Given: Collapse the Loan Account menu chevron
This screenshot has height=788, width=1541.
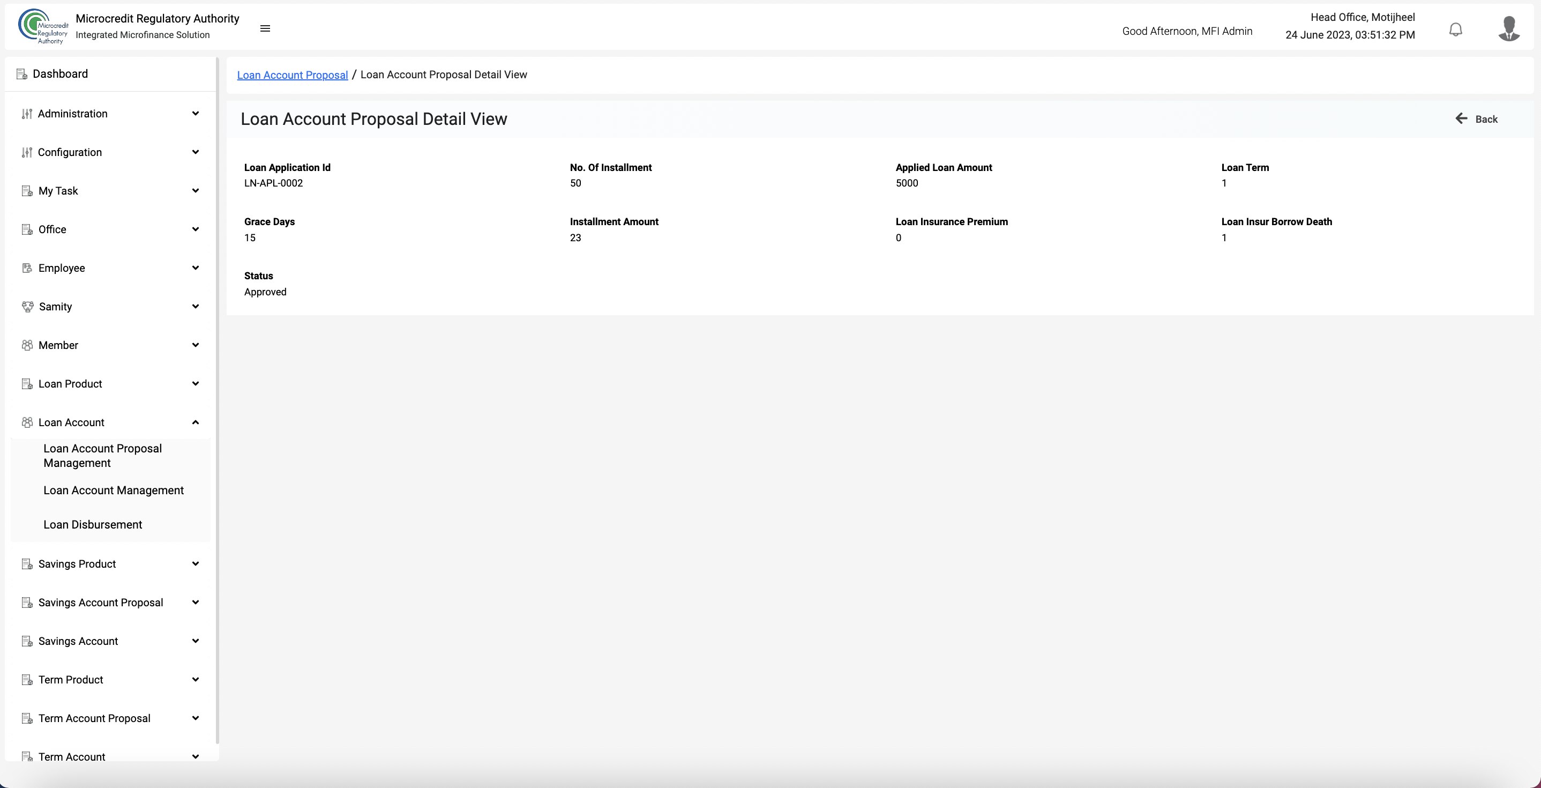Looking at the screenshot, I should pyautogui.click(x=196, y=422).
